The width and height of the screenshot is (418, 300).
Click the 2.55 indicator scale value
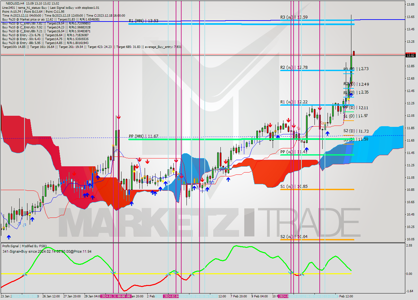(410, 245)
